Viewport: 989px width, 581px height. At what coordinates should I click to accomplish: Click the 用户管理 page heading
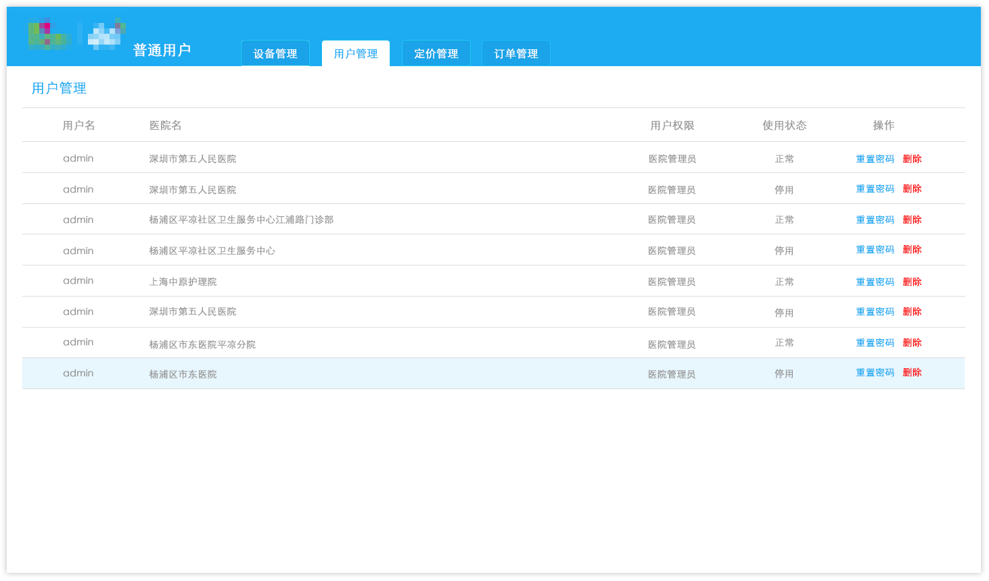60,89
